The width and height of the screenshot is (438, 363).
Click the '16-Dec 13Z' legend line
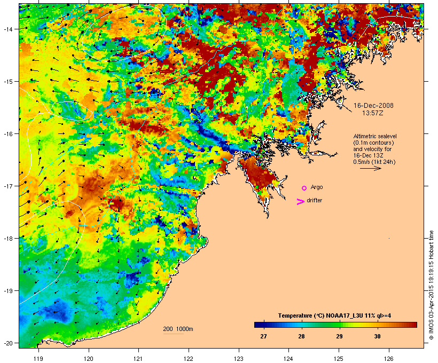368,155
